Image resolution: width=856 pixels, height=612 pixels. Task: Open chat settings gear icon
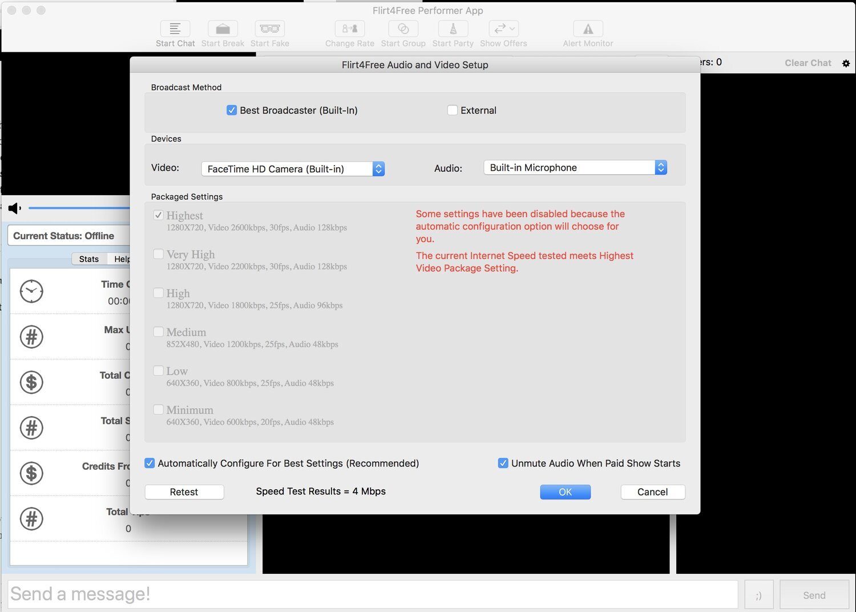(846, 63)
